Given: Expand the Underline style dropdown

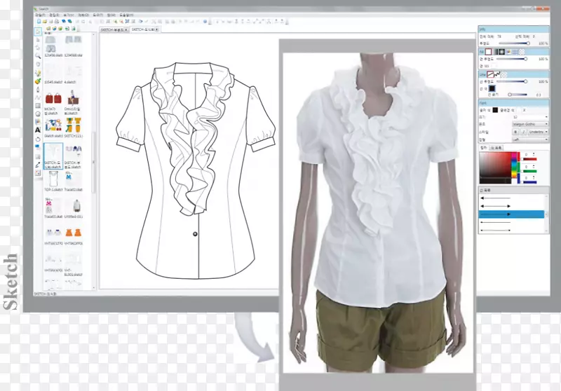Looking at the screenshot, I should 536,131.
